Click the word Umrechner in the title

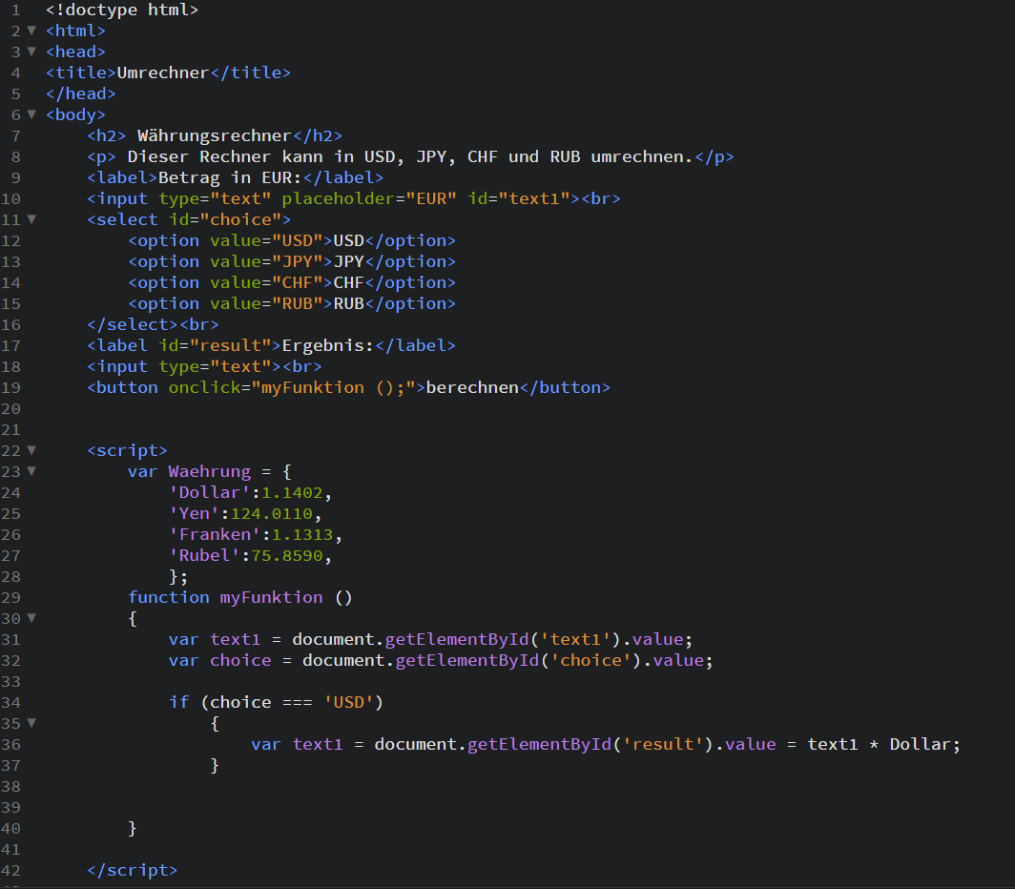[163, 72]
